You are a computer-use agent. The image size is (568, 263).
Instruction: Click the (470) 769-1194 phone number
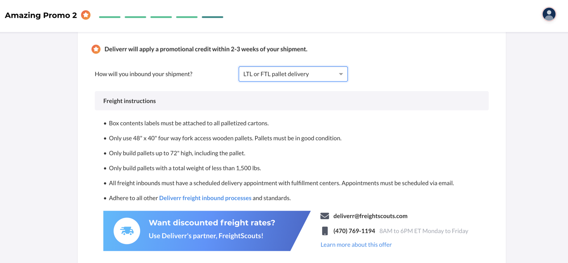(354, 231)
